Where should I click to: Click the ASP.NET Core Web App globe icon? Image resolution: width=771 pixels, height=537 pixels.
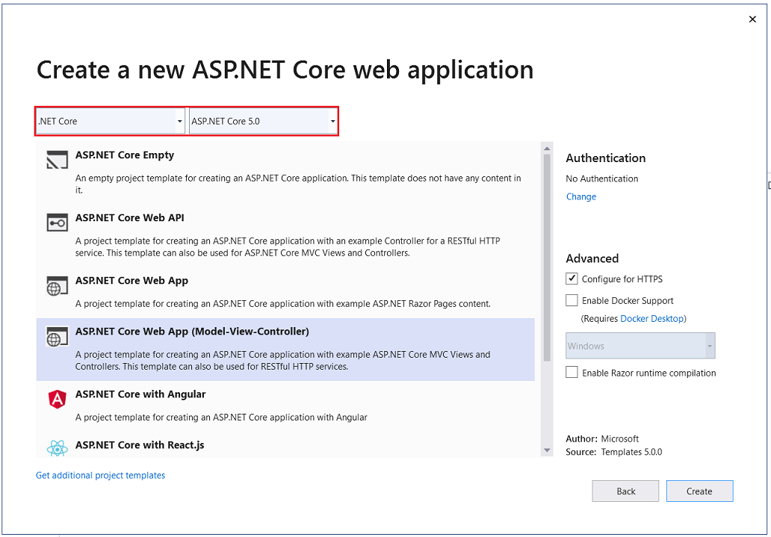pyautogui.click(x=57, y=285)
